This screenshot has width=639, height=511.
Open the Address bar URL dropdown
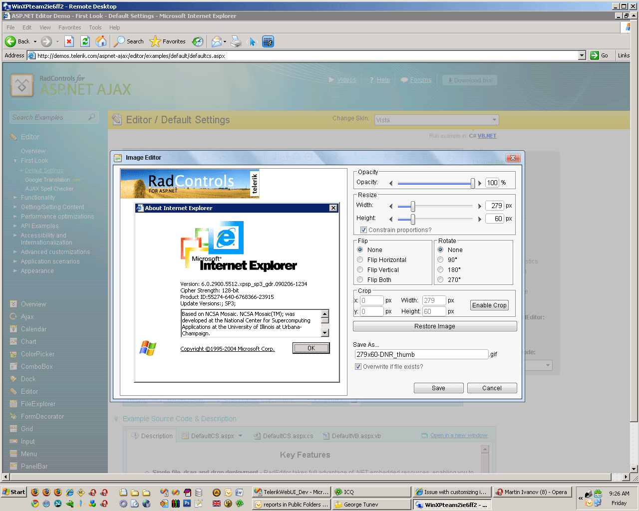582,55
